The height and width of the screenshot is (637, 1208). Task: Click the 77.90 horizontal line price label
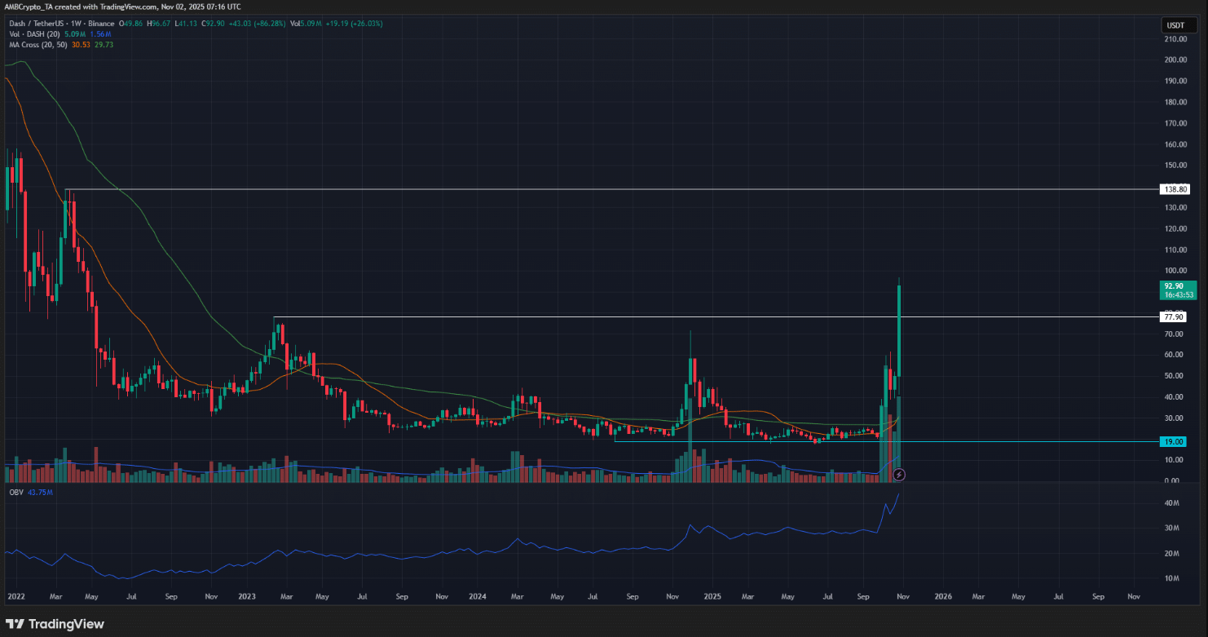1174,316
